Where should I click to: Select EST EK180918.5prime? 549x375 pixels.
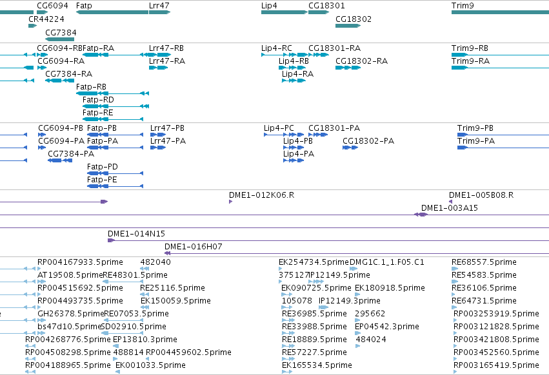pos(390,288)
